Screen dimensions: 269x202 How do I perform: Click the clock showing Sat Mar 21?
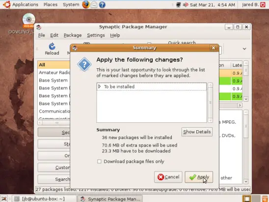(x=213, y=4)
